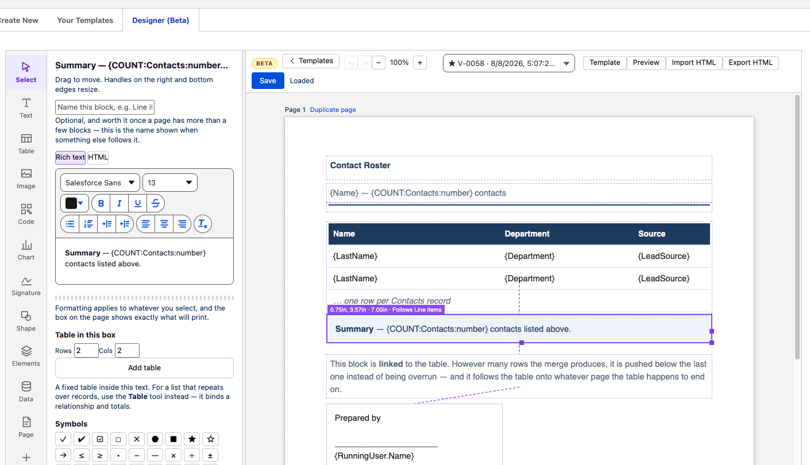Open the V-0058 version dropdown
810x465 pixels.
(508, 63)
